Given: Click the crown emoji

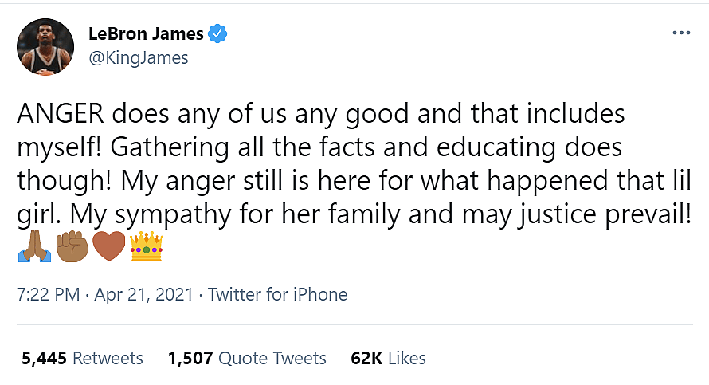Looking at the screenshot, I should (146, 247).
